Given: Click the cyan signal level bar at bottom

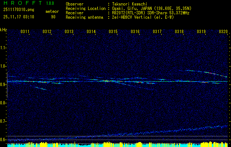Looking at the screenshot, I should [x=118, y=145].
